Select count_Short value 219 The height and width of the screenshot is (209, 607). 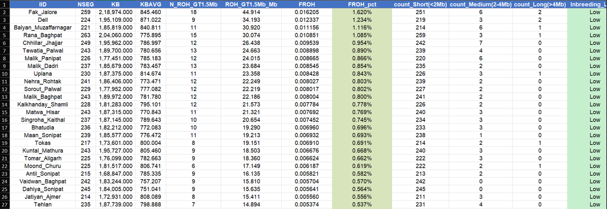coord(419,19)
